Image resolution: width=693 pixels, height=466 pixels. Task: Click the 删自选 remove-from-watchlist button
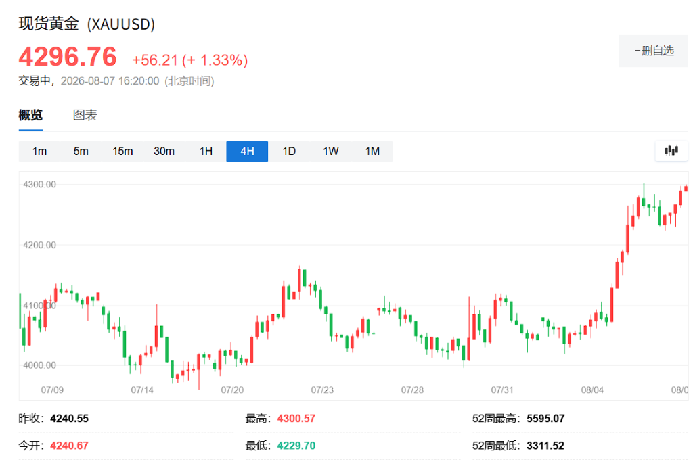tap(653, 51)
